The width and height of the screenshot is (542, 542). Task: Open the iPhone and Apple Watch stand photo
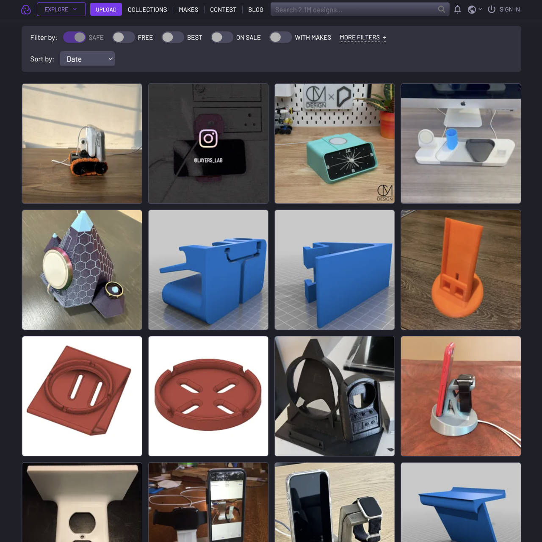pyautogui.click(x=335, y=502)
